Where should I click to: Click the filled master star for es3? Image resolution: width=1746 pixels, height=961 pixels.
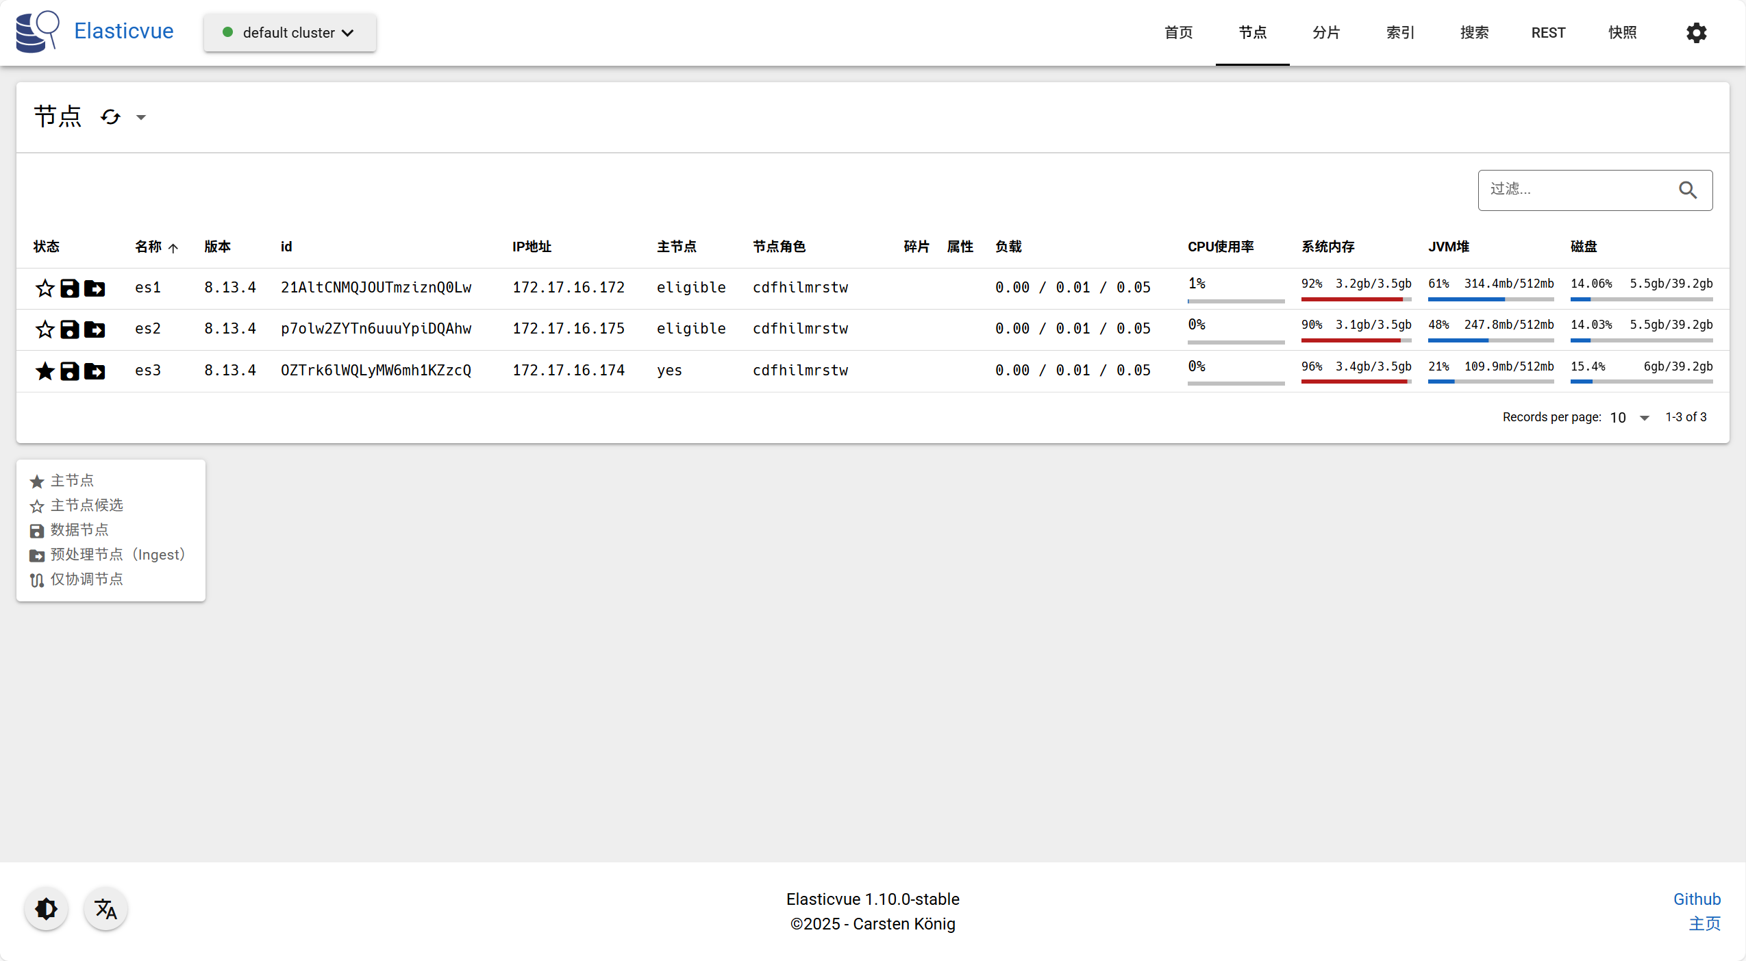[45, 371]
